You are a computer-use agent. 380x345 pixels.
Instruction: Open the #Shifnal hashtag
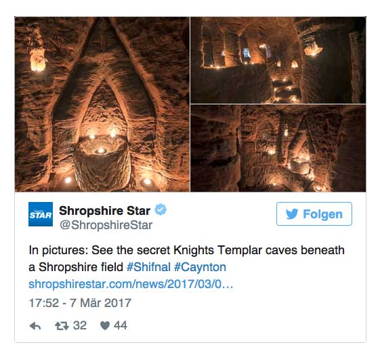click(x=148, y=267)
